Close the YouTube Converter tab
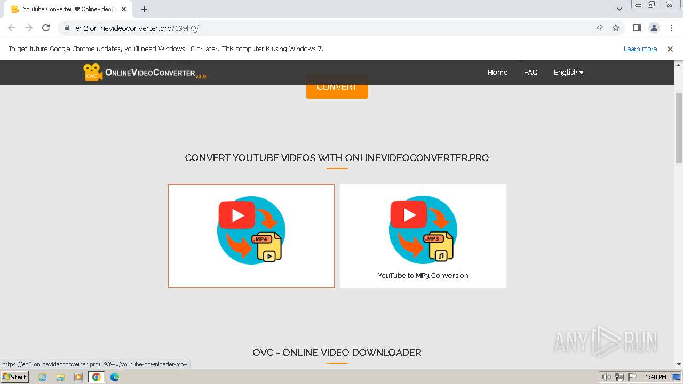Image resolution: width=683 pixels, height=384 pixels. [124, 9]
